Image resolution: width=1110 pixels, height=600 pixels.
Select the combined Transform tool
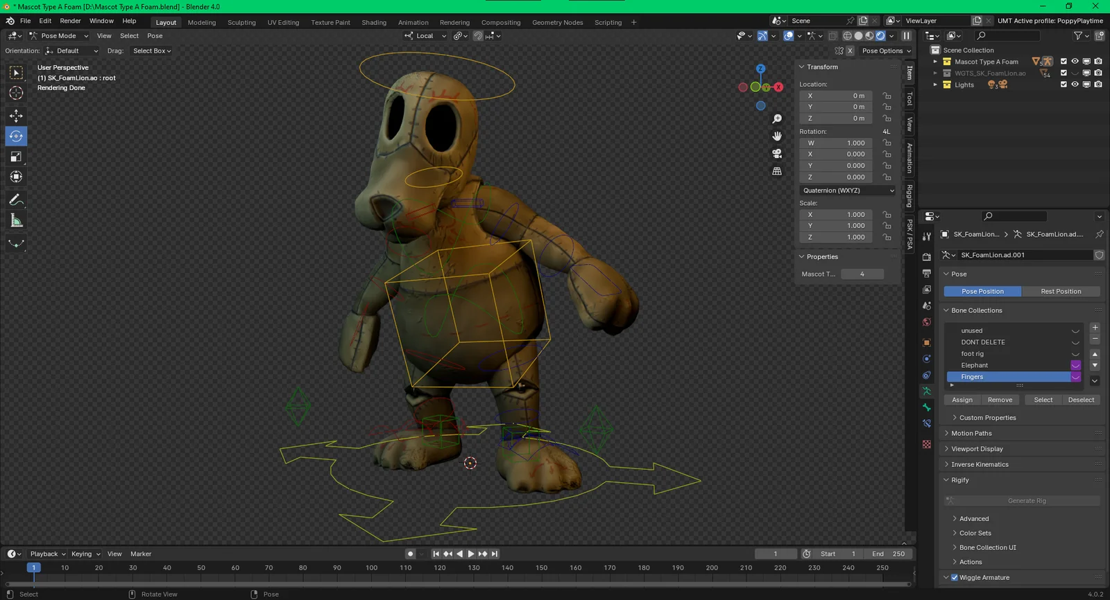pos(16,177)
